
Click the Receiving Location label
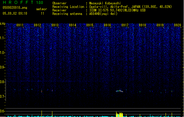[x=68, y=7]
